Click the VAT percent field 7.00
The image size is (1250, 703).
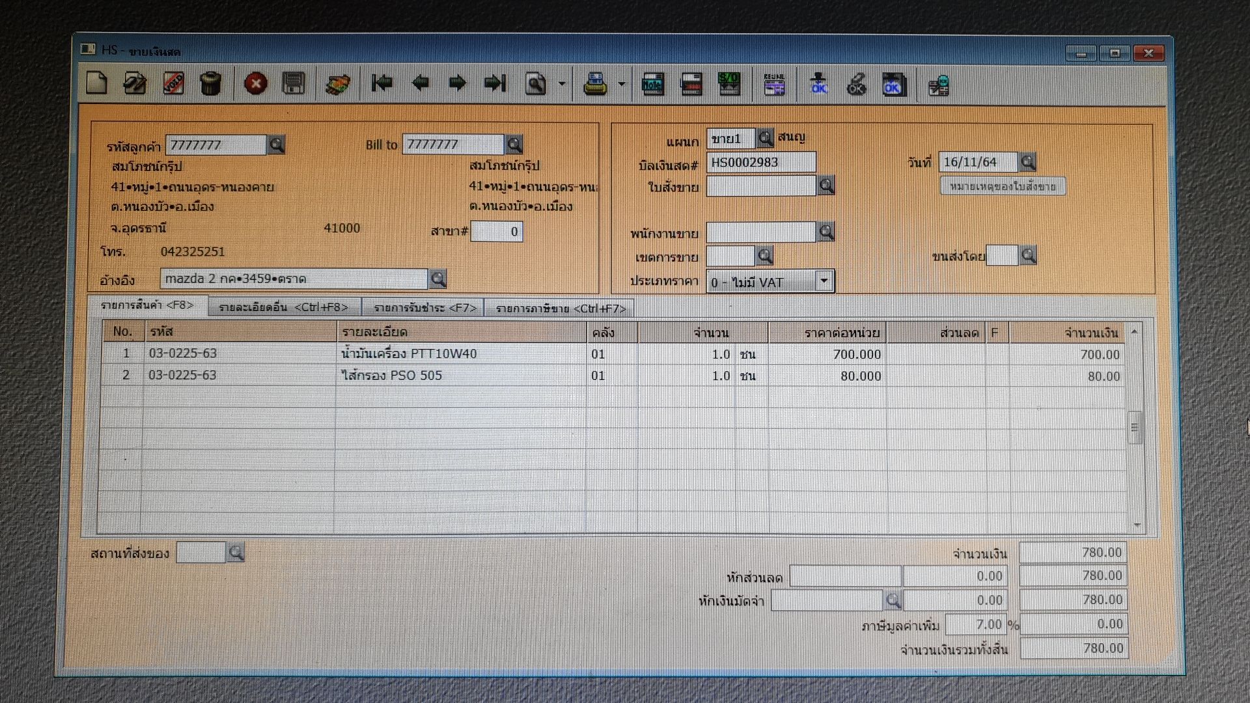975,624
